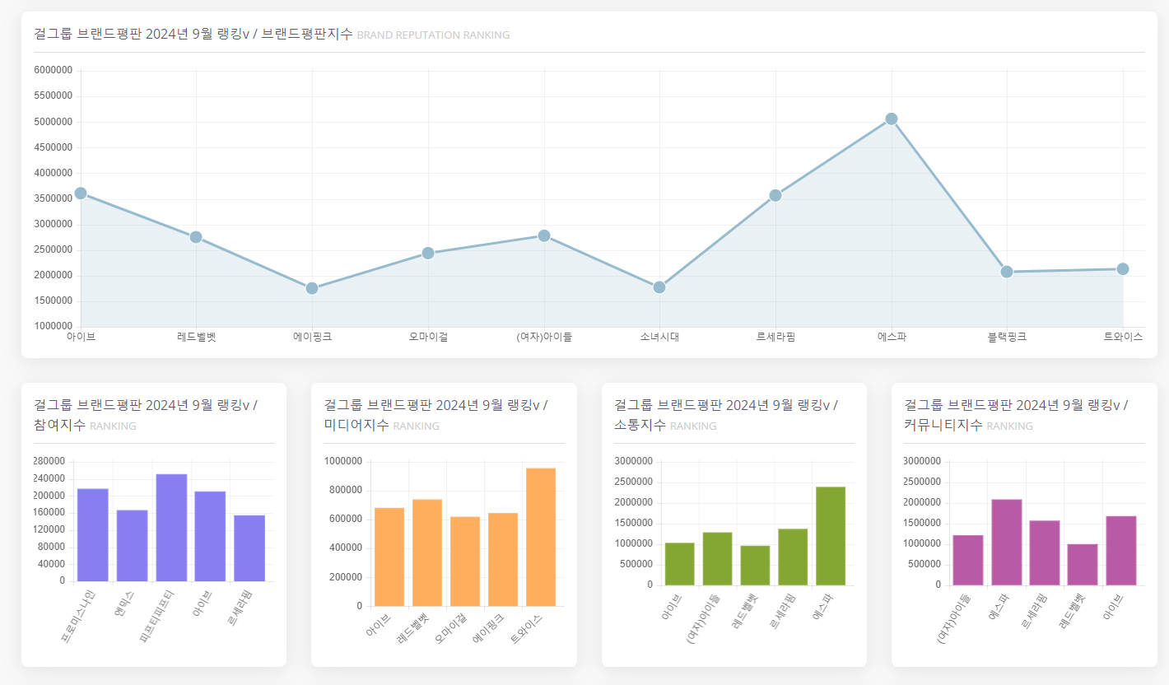Click the 에스파 peak point on line chart
Viewport: 1169px width, 685px height.
click(891, 119)
